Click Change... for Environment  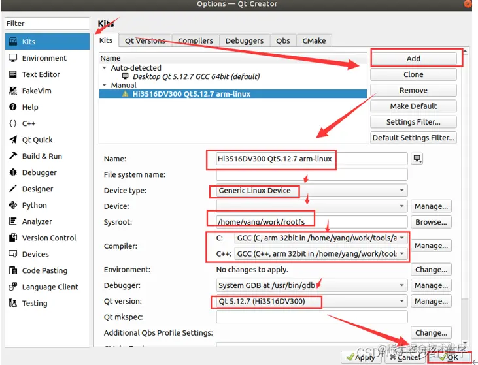(x=431, y=270)
